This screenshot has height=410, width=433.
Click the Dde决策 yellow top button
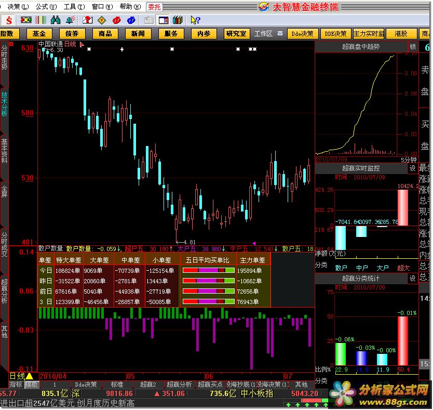[302, 34]
